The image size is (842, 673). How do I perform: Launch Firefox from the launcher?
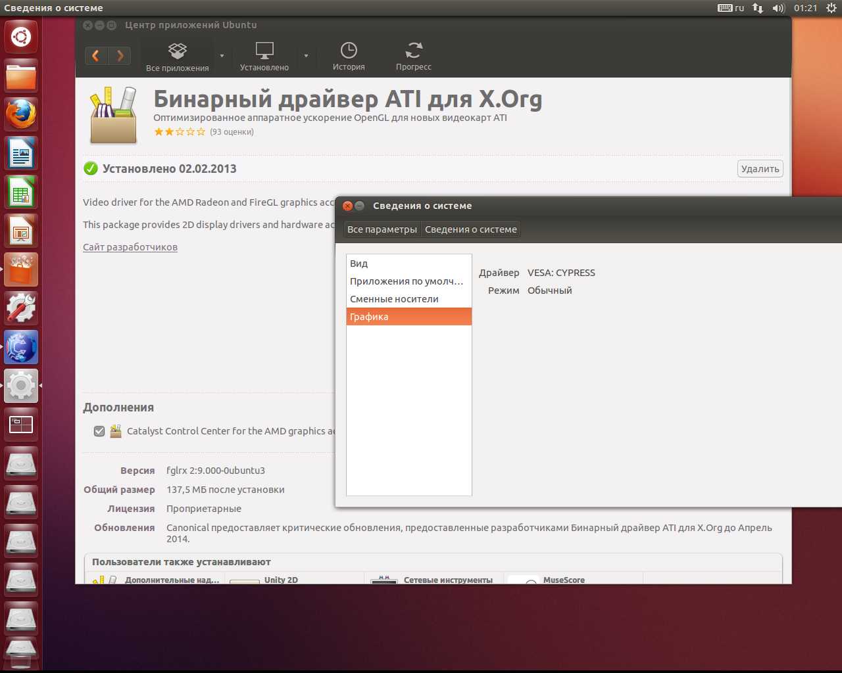click(21, 114)
